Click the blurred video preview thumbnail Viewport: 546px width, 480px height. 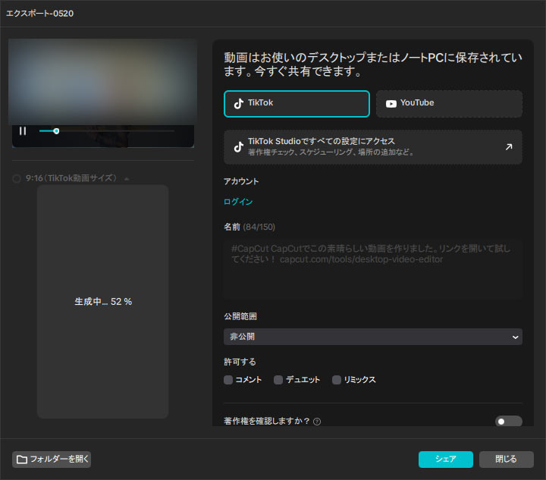pyautogui.click(x=102, y=82)
